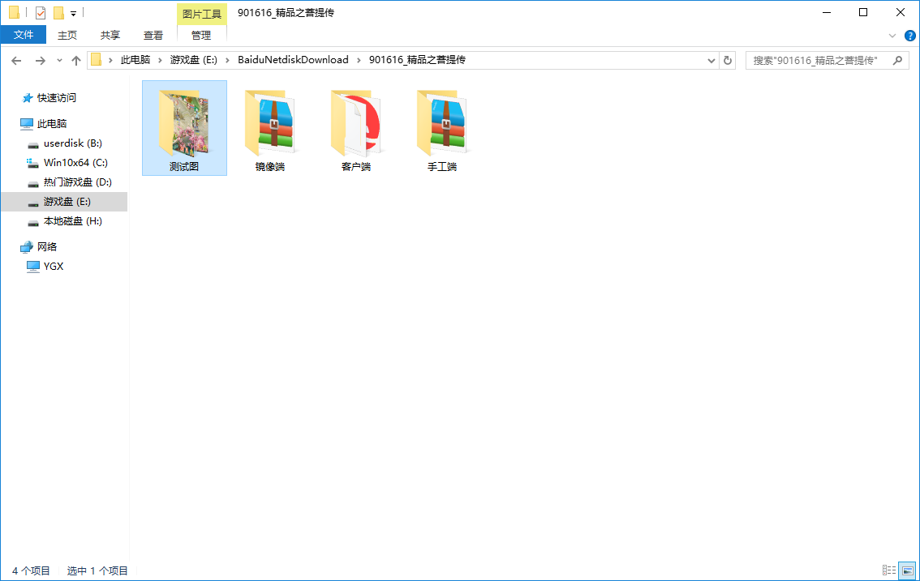Open the 客户端 folder
Image resolution: width=920 pixels, height=581 pixels.
pos(356,130)
